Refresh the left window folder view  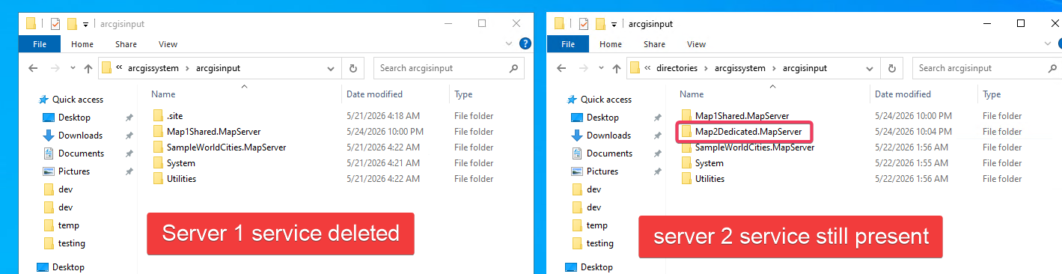coord(353,68)
